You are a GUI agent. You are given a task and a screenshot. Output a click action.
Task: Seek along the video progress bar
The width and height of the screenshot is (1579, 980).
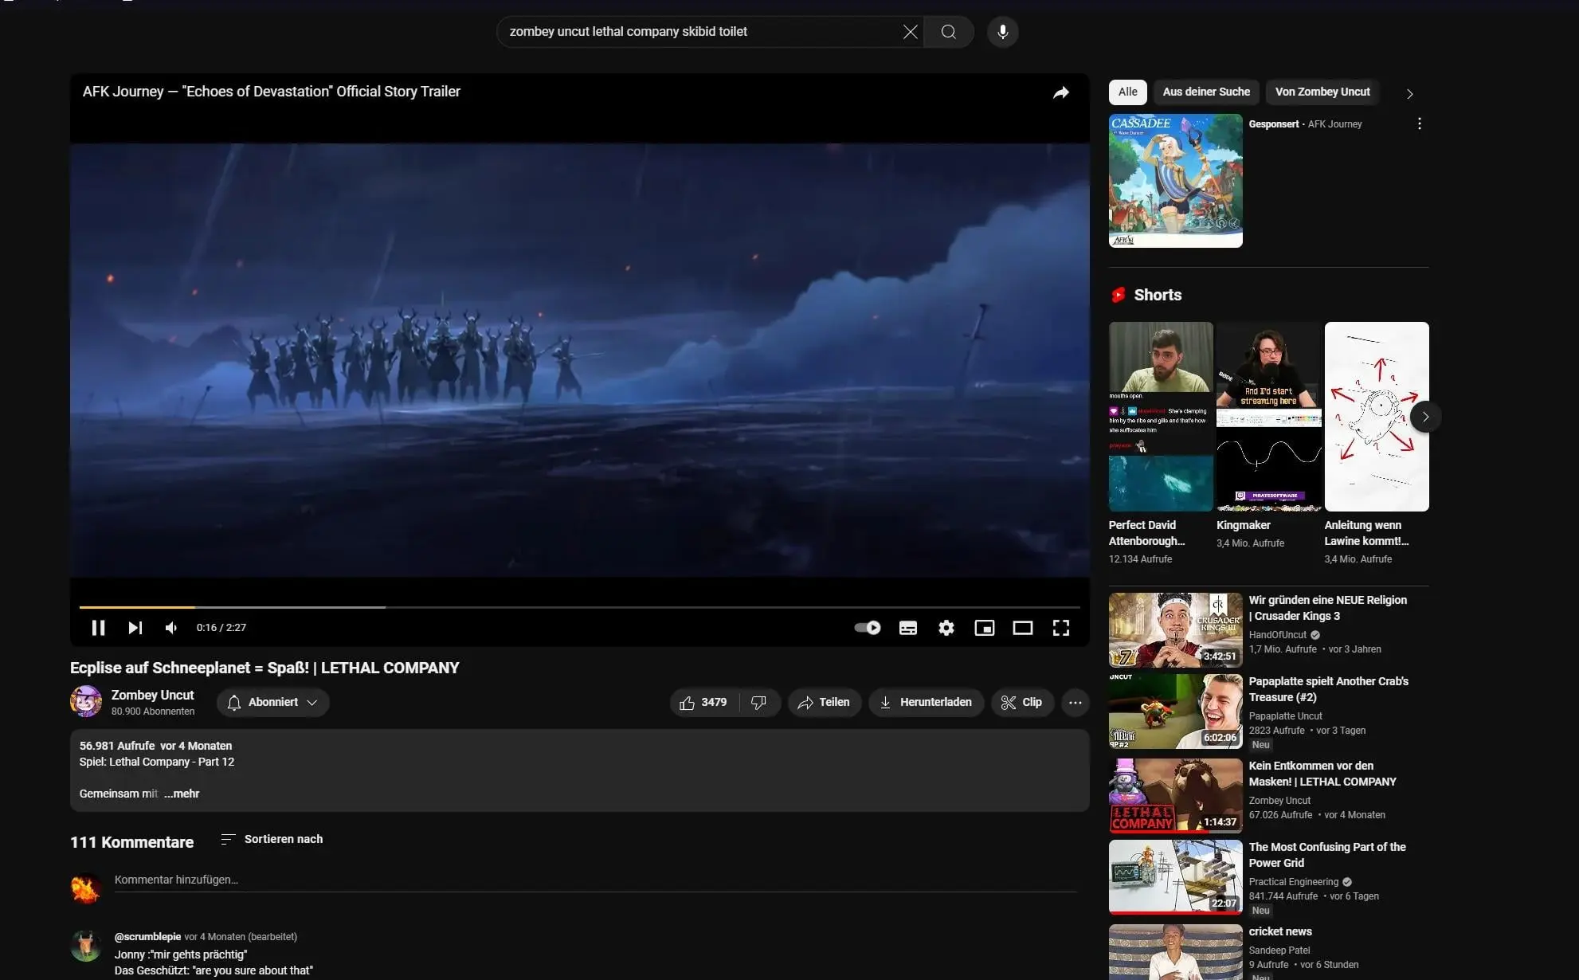(579, 607)
